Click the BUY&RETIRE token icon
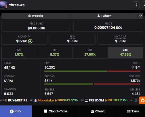 (6, 101)
